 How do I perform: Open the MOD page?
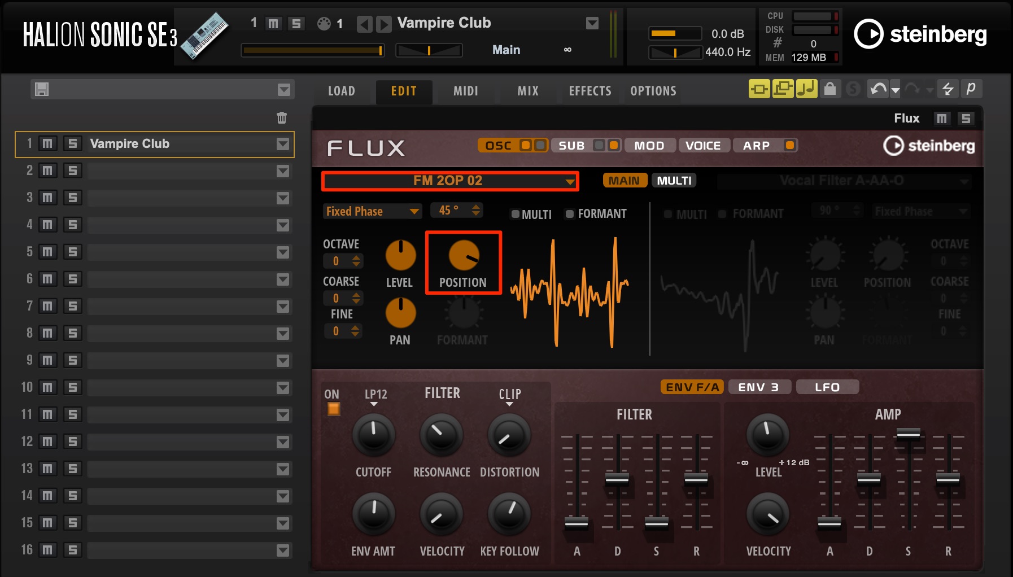(x=649, y=146)
